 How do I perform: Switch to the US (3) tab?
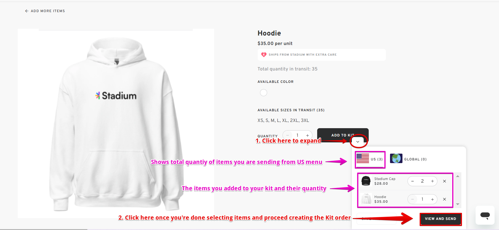click(370, 159)
